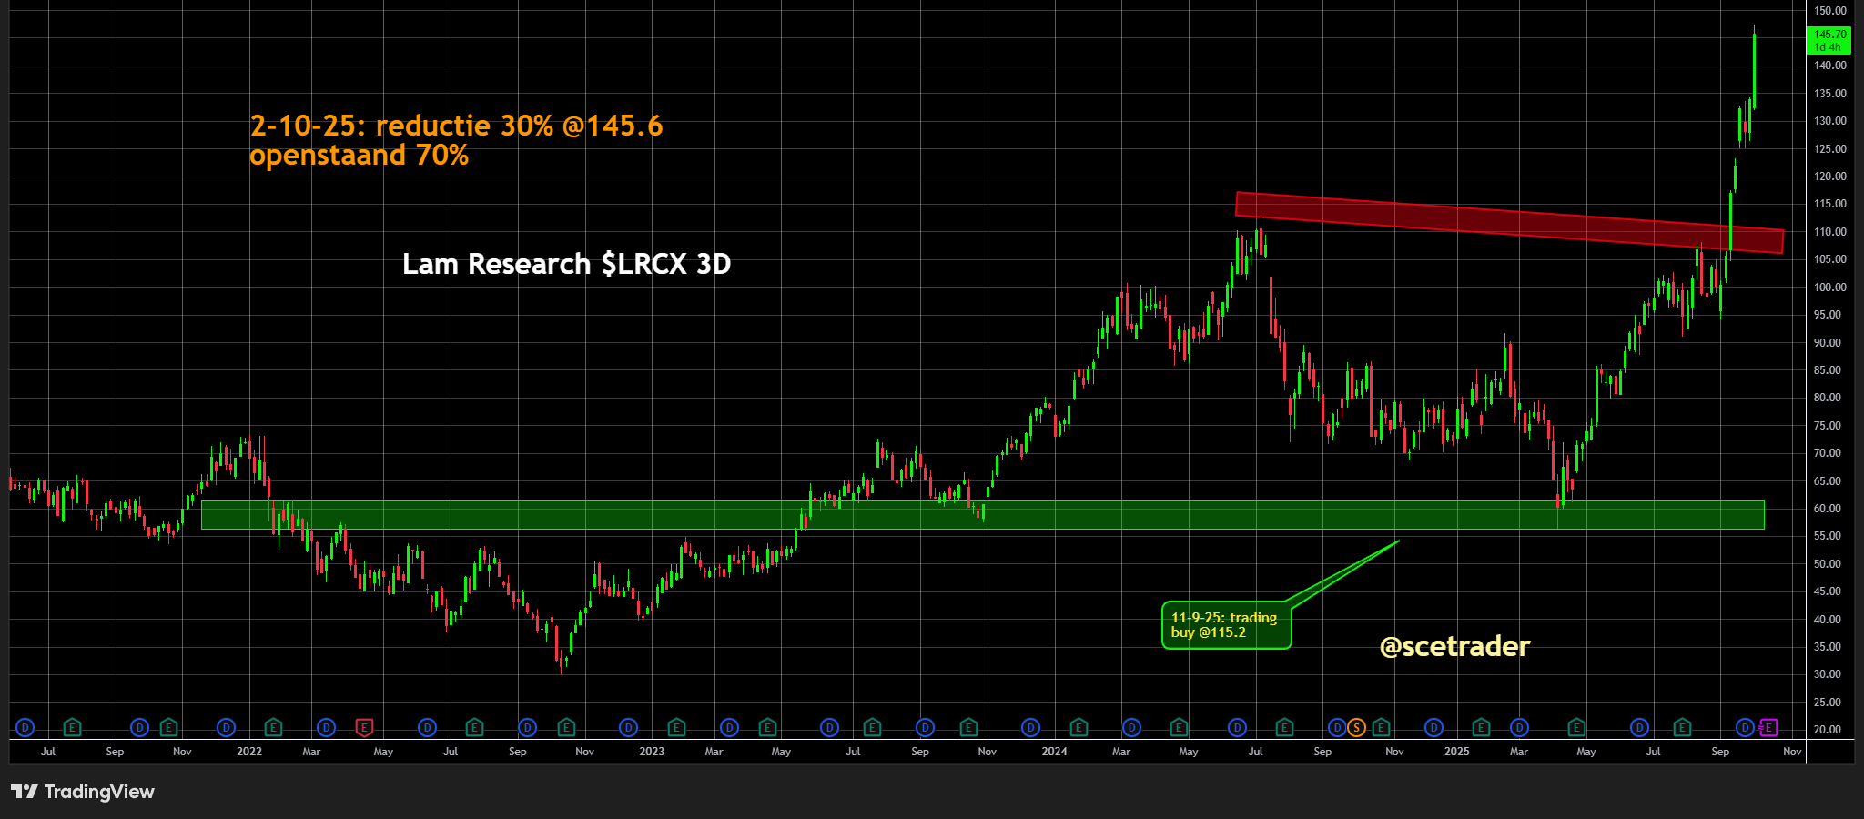
Task: Click the dividend D marker left of orange S
Action: 1336,727
